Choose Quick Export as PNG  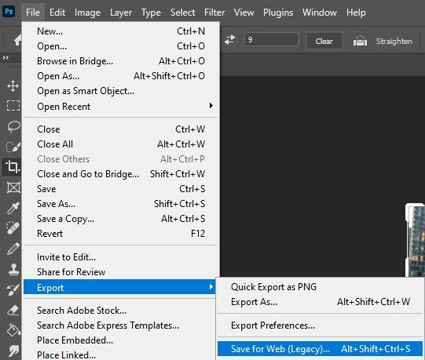coord(320,287)
